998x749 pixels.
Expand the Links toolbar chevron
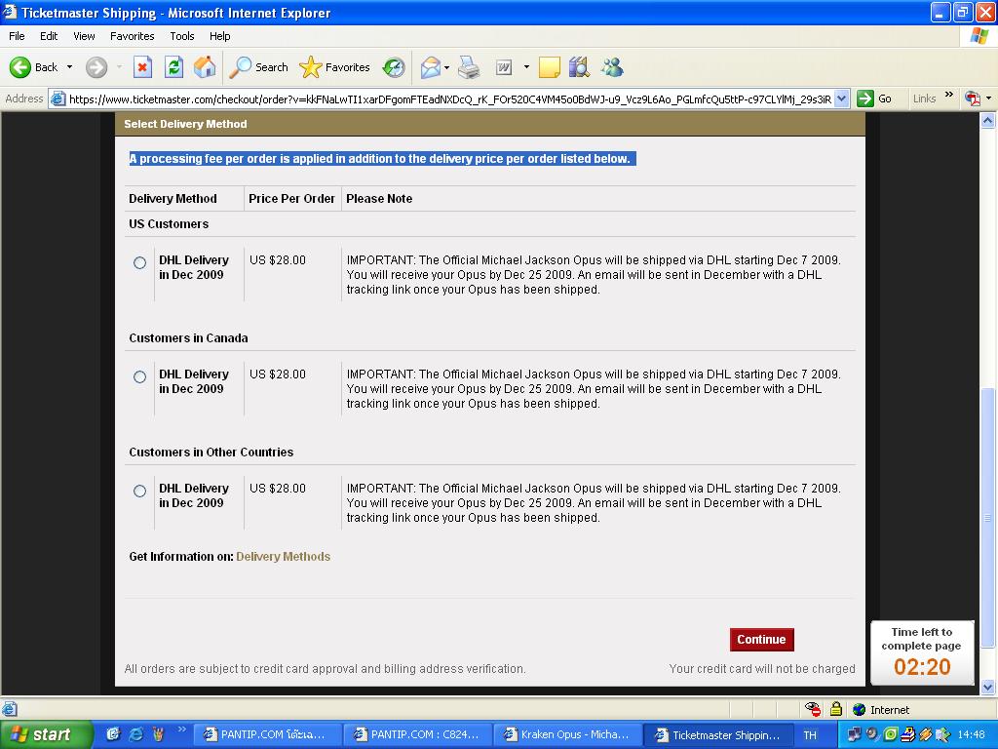pos(949,95)
